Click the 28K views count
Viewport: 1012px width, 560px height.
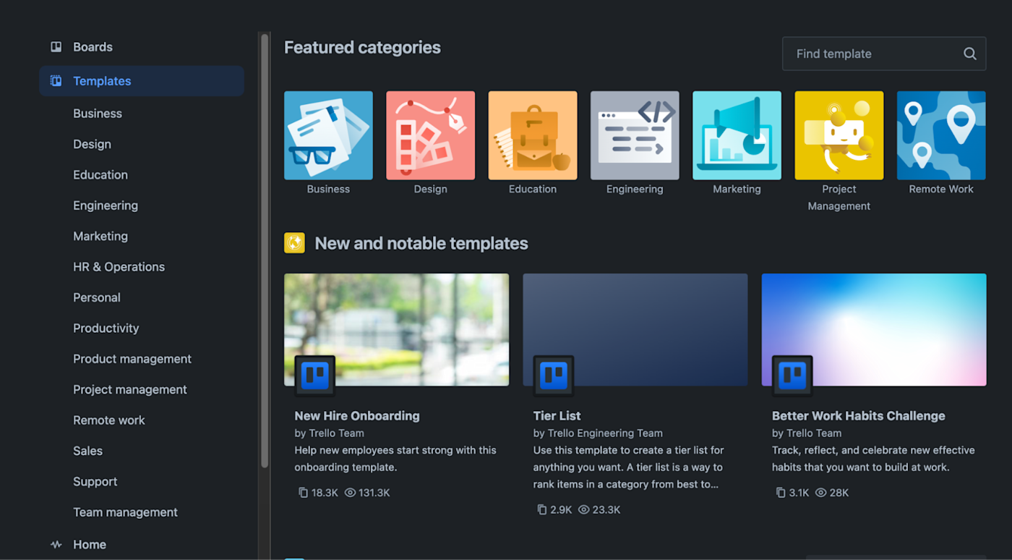coord(839,493)
